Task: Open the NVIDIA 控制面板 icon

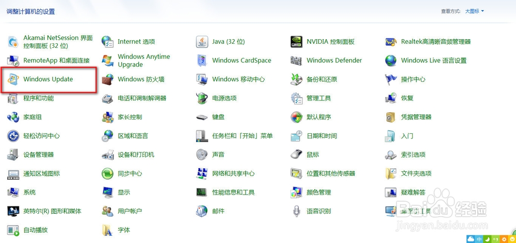Action: [x=297, y=42]
